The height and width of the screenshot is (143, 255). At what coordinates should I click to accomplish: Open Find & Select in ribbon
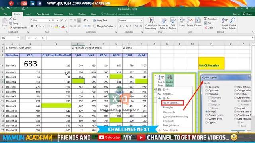coord(233,24)
